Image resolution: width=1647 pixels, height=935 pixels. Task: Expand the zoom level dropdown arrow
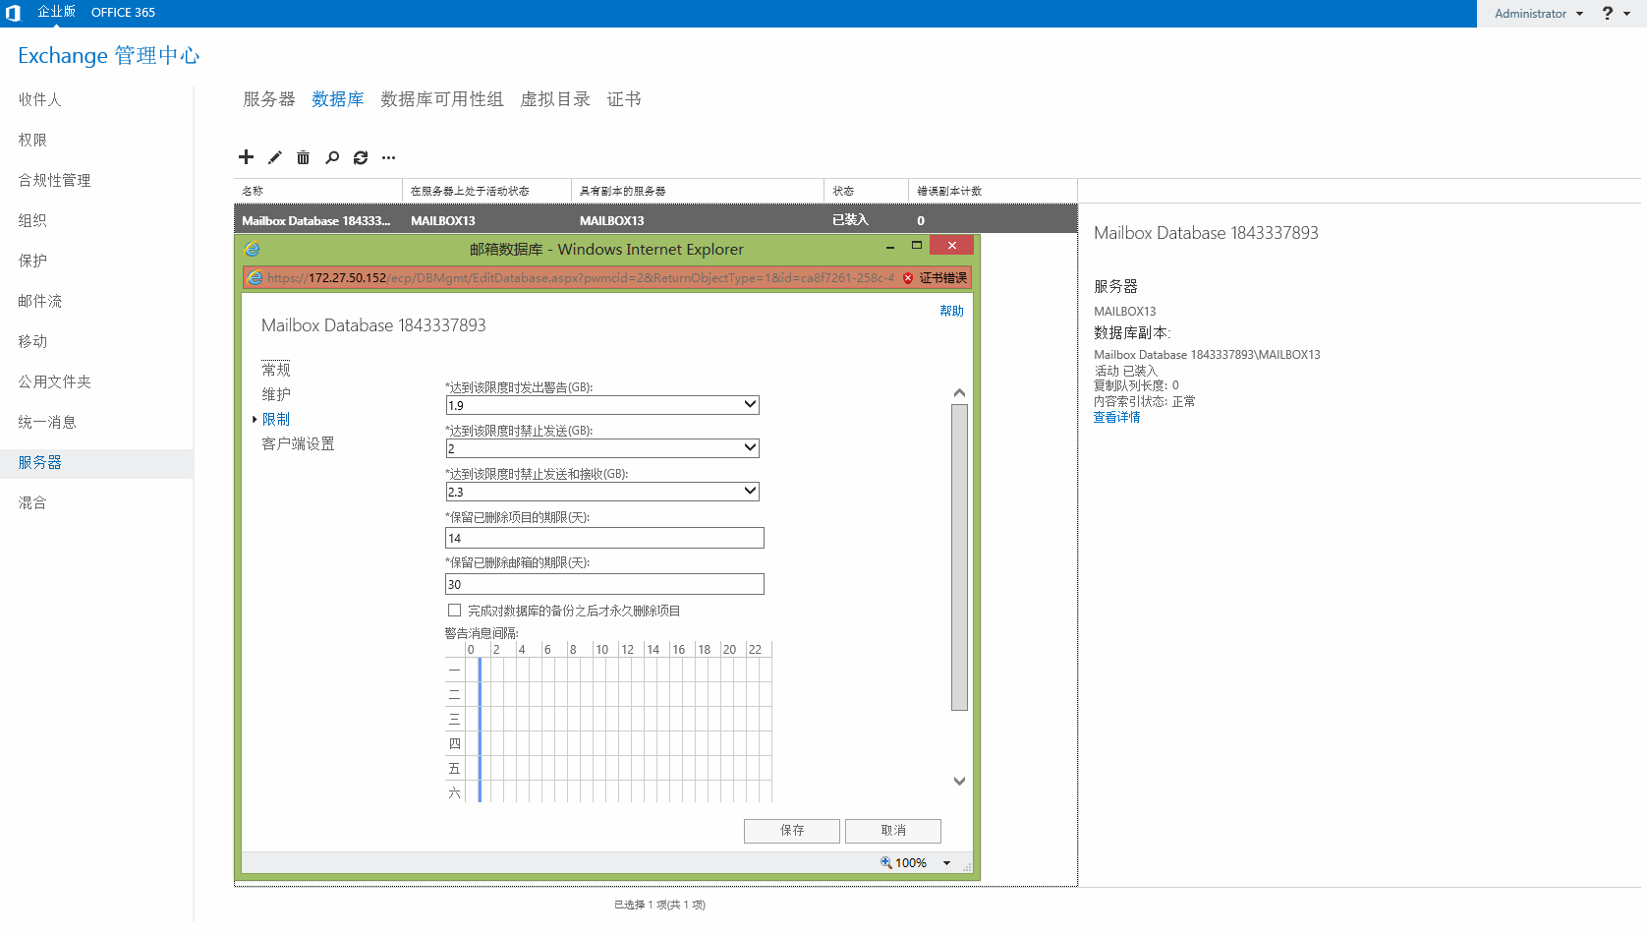pyautogui.click(x=947, y=863)
